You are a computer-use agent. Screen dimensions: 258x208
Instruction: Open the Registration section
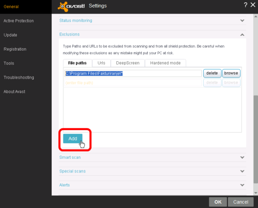point(15,49)
